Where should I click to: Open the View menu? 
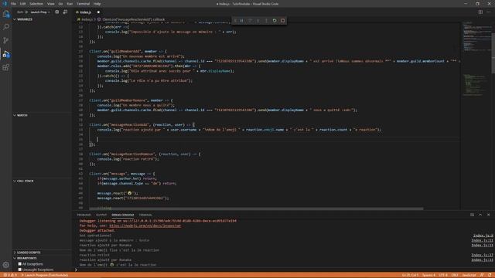[x=50, y=4]
